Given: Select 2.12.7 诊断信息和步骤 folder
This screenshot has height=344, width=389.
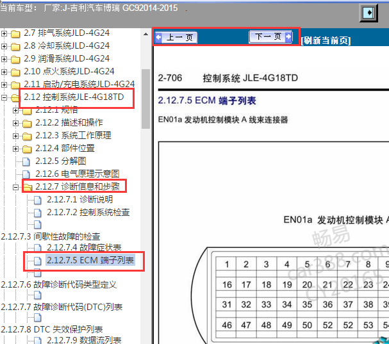Looking at the screenshot, I should (78, 187).
